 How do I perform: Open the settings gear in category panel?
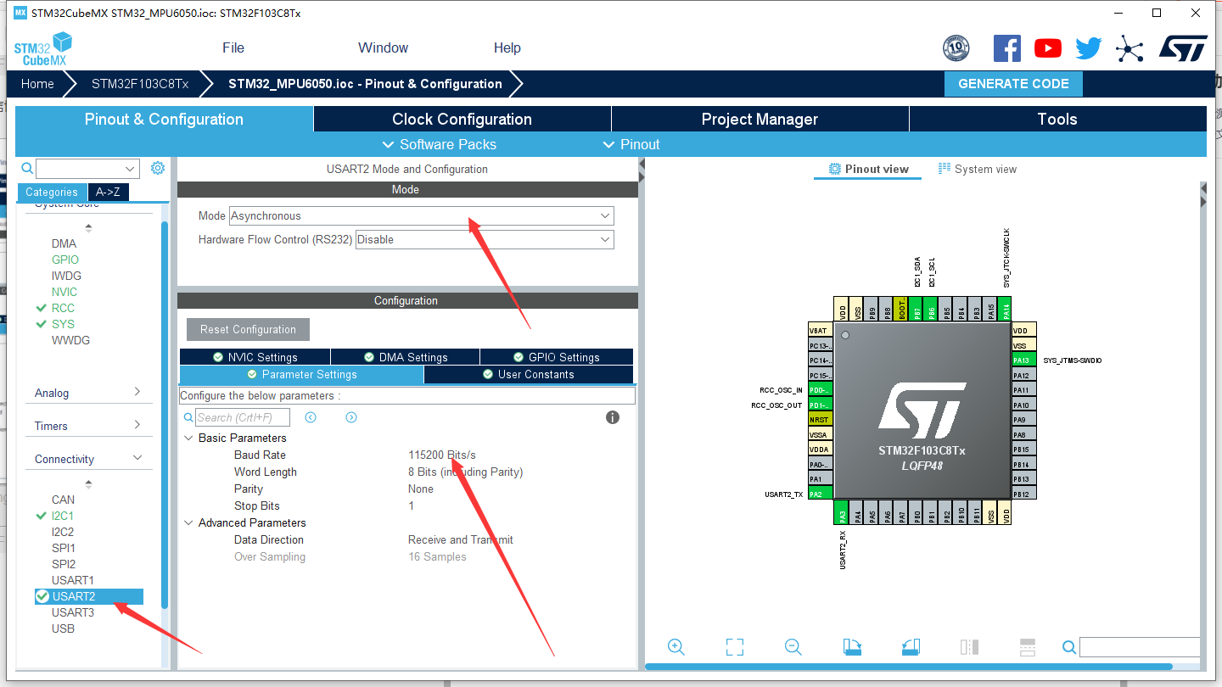click(x=158, y=168)
